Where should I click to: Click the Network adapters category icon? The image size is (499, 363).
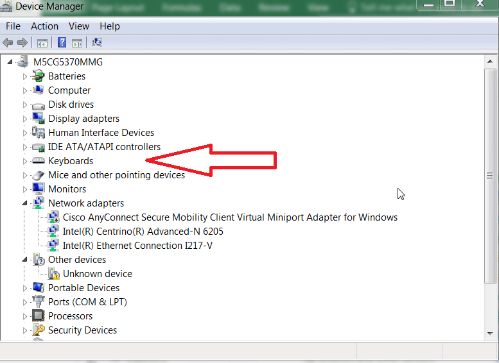pos(38,203)
